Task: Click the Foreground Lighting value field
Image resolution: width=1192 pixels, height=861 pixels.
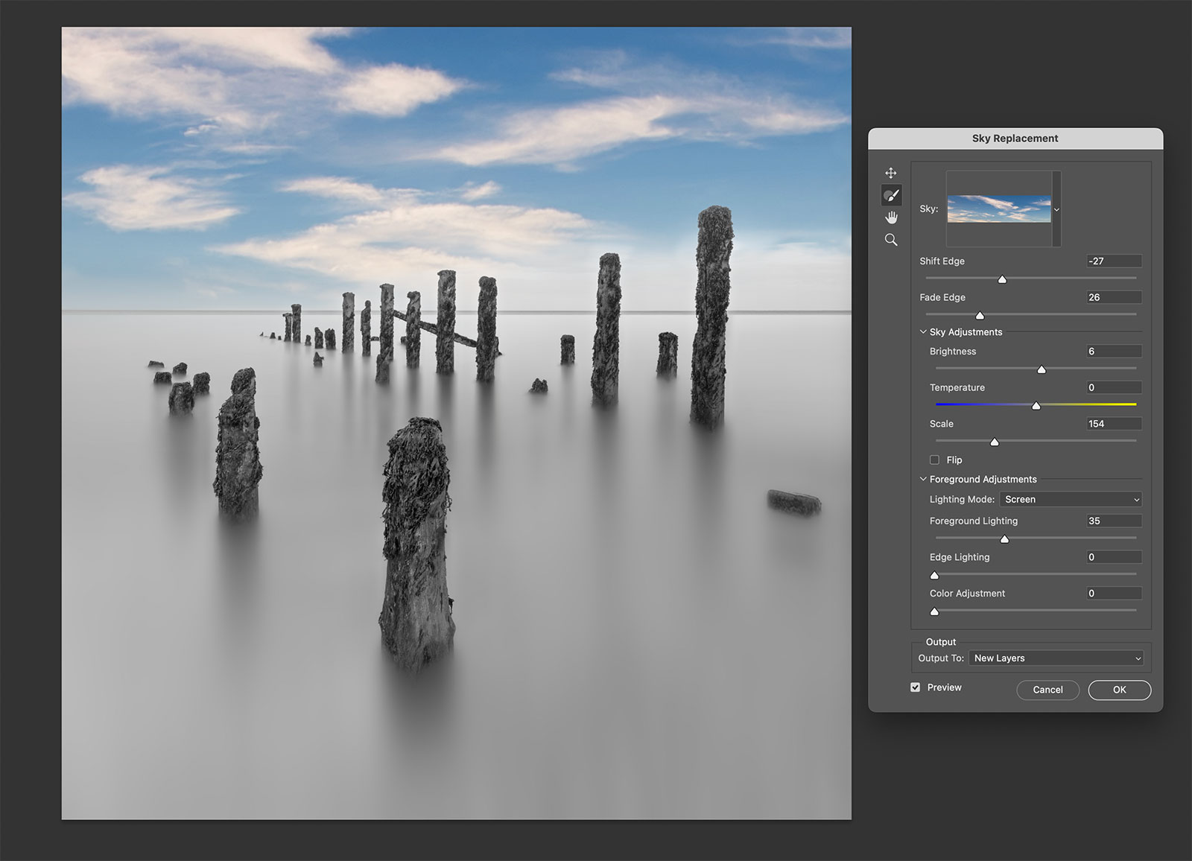Action: (1113, 521)
